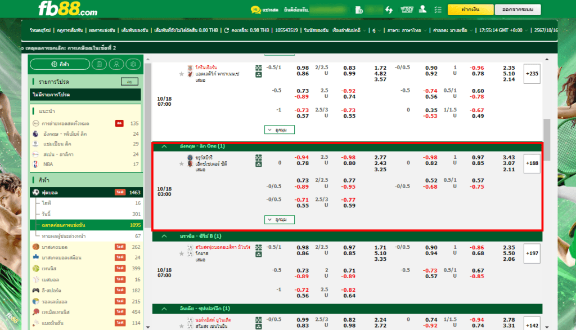Favorite the Corinthians match with star
Screen dimensions: 576x330
point(182,74)
